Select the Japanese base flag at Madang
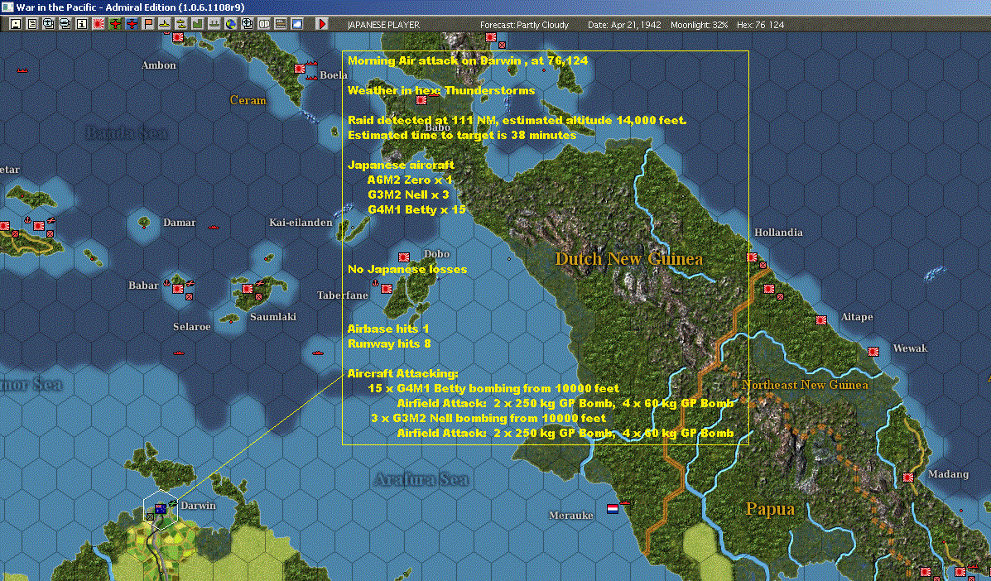Screen dimensions: 991x581 pyautogui.click(x=908, y=478)
